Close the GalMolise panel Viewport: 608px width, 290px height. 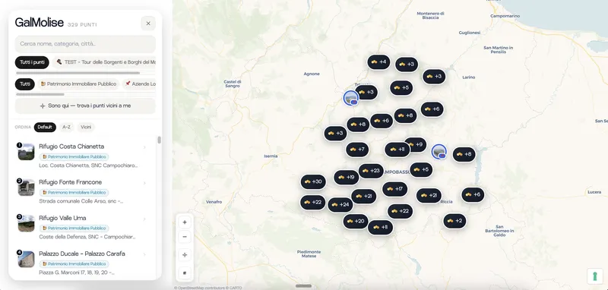(x=148, y=24)
